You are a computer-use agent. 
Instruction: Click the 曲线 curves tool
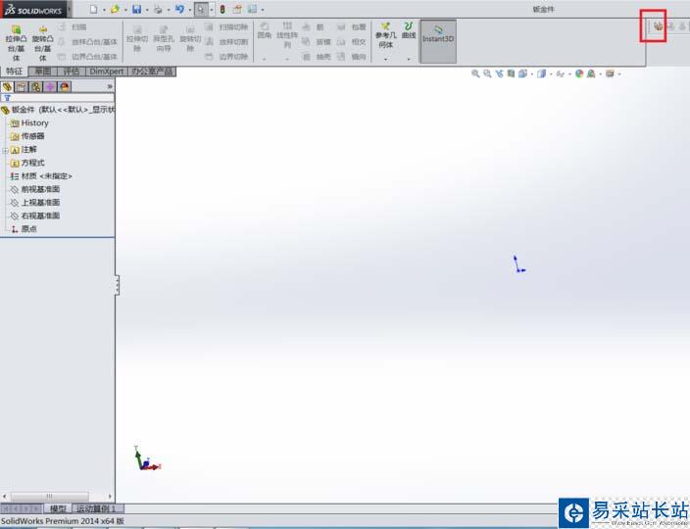point(409,30)
